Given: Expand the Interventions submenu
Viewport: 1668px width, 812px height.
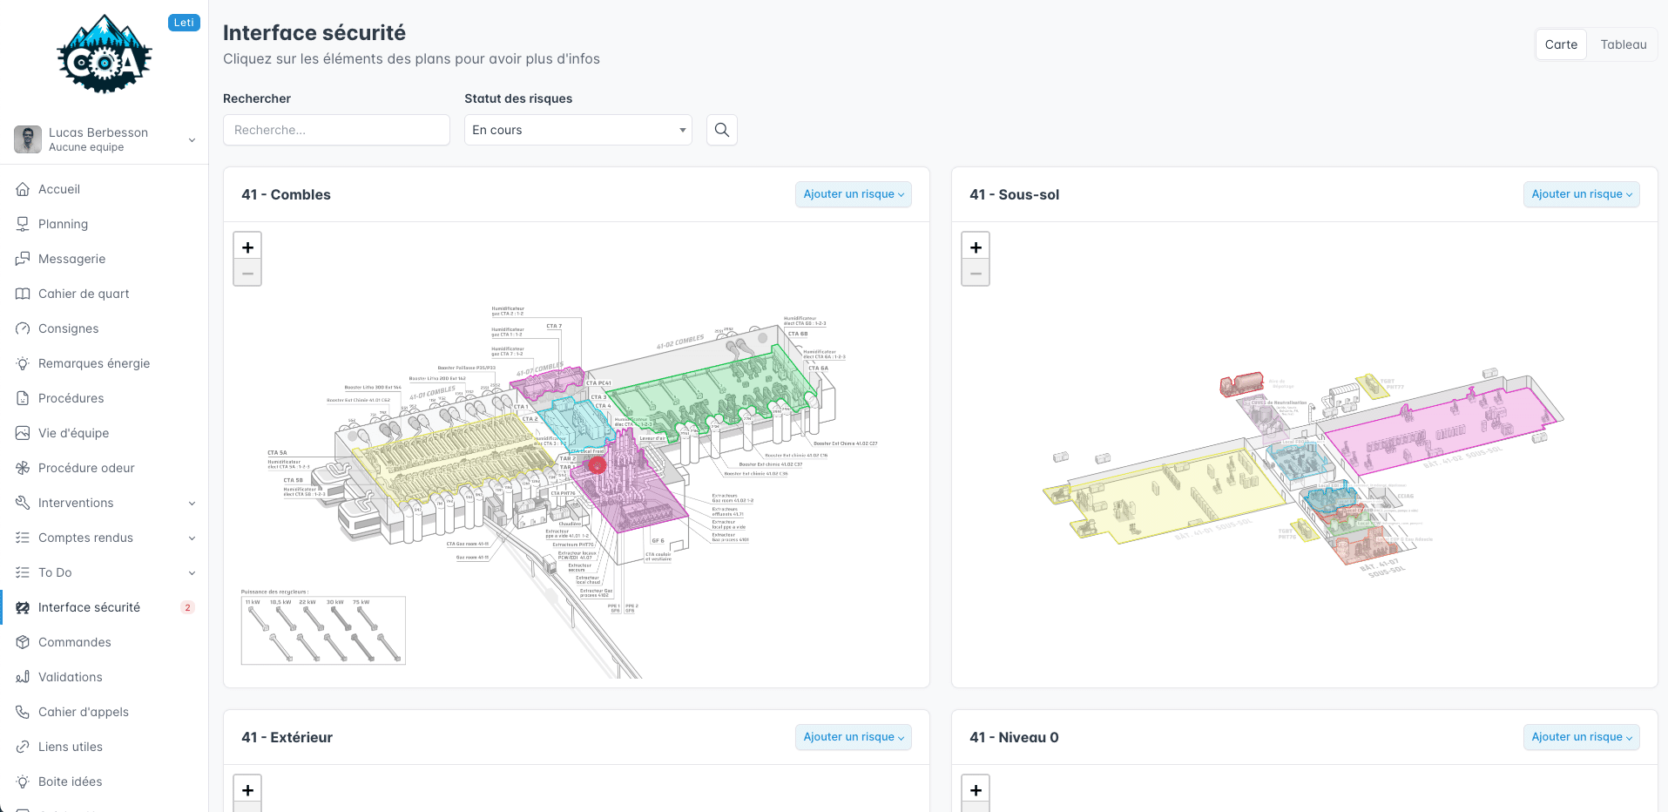Looking at the screenshot, I should pyautogui.click(x=192, y=503).
